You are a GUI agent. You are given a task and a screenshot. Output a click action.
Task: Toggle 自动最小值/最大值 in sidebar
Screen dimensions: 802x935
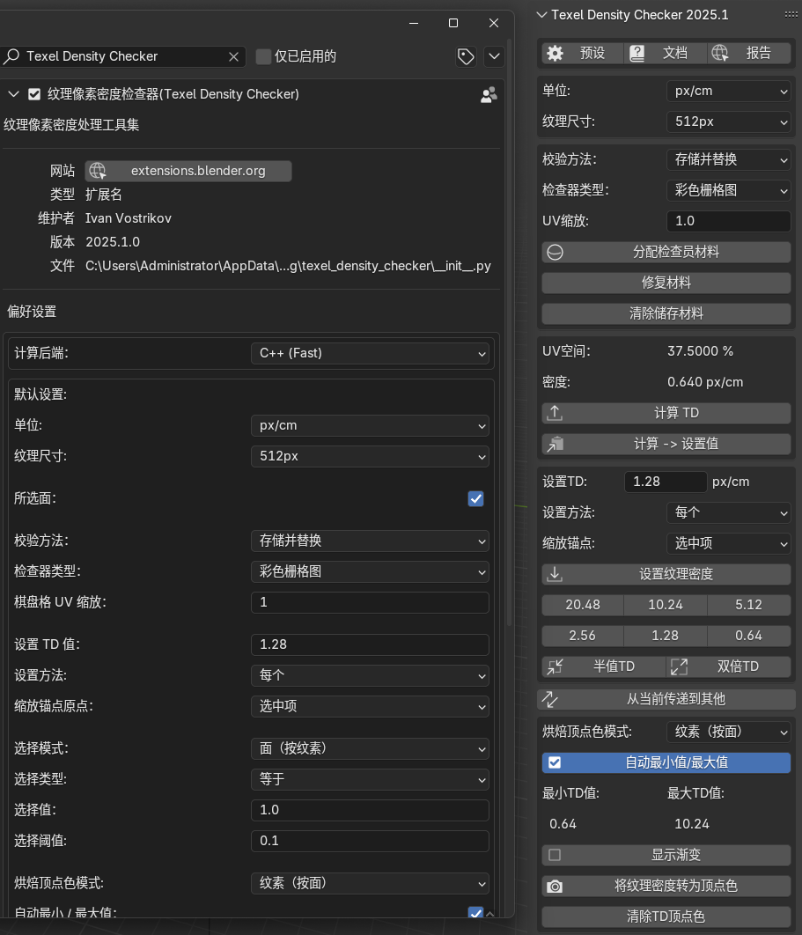coord(666,762)
